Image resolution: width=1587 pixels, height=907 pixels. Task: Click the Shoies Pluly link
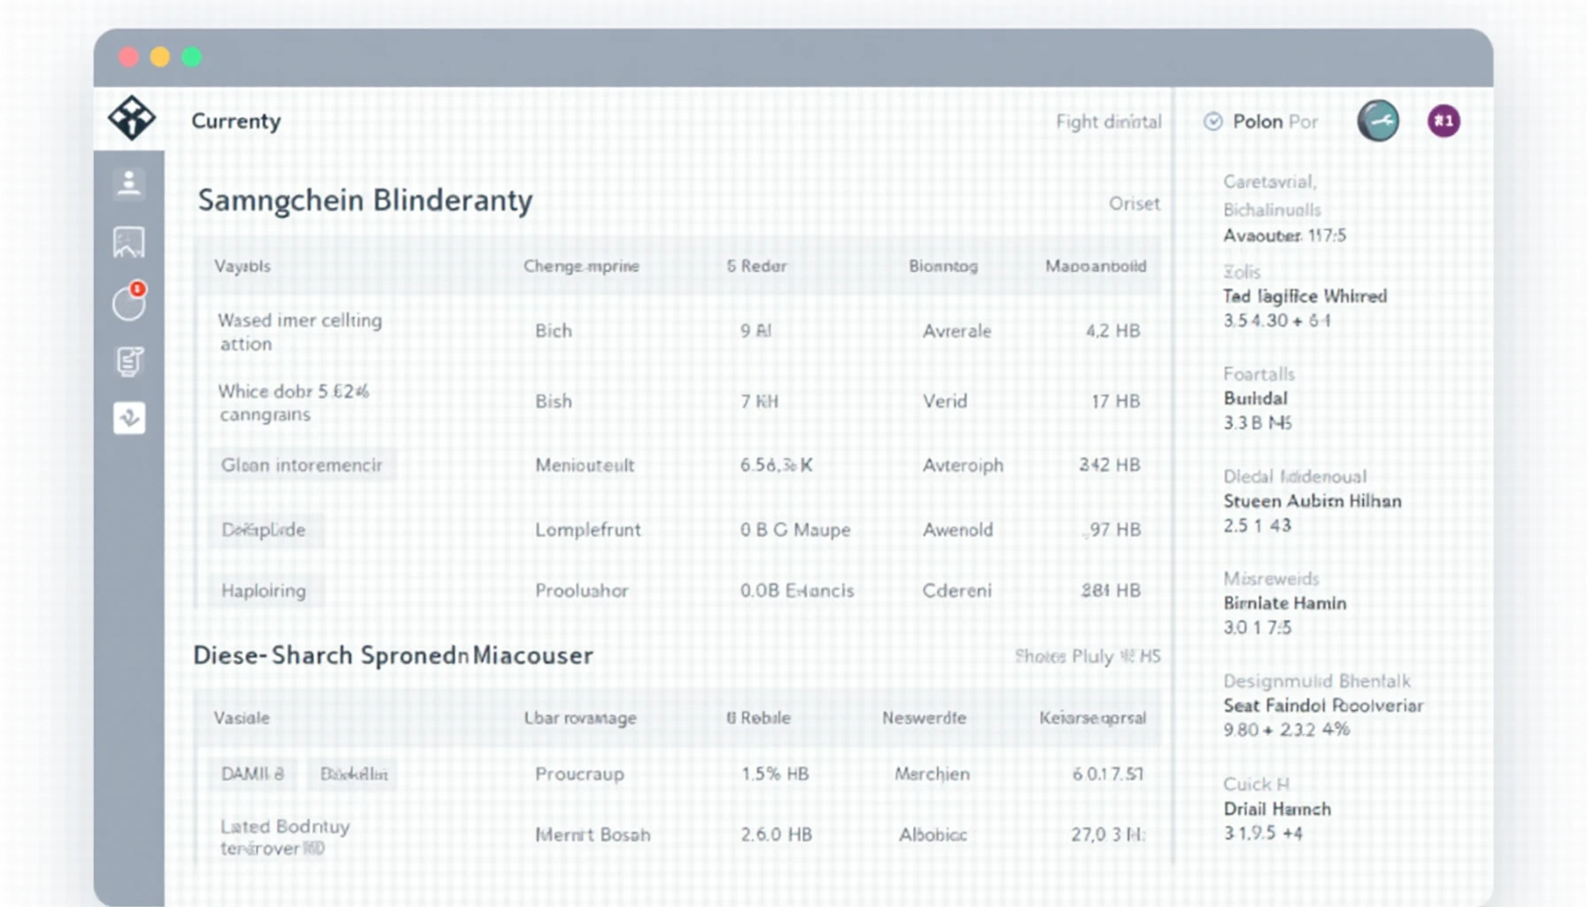point(1088,656)
